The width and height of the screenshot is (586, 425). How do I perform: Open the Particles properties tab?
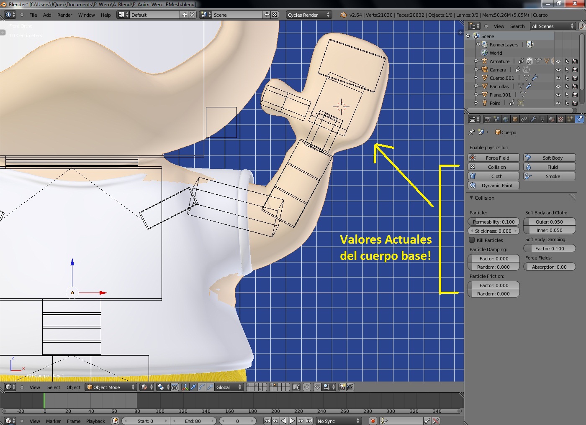point(570,120)
